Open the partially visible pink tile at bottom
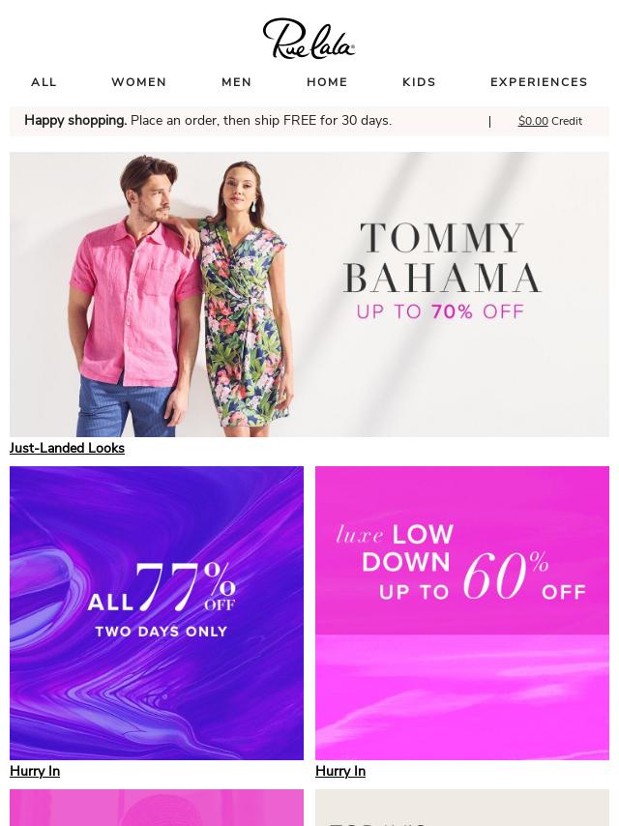 pos(157,808)
